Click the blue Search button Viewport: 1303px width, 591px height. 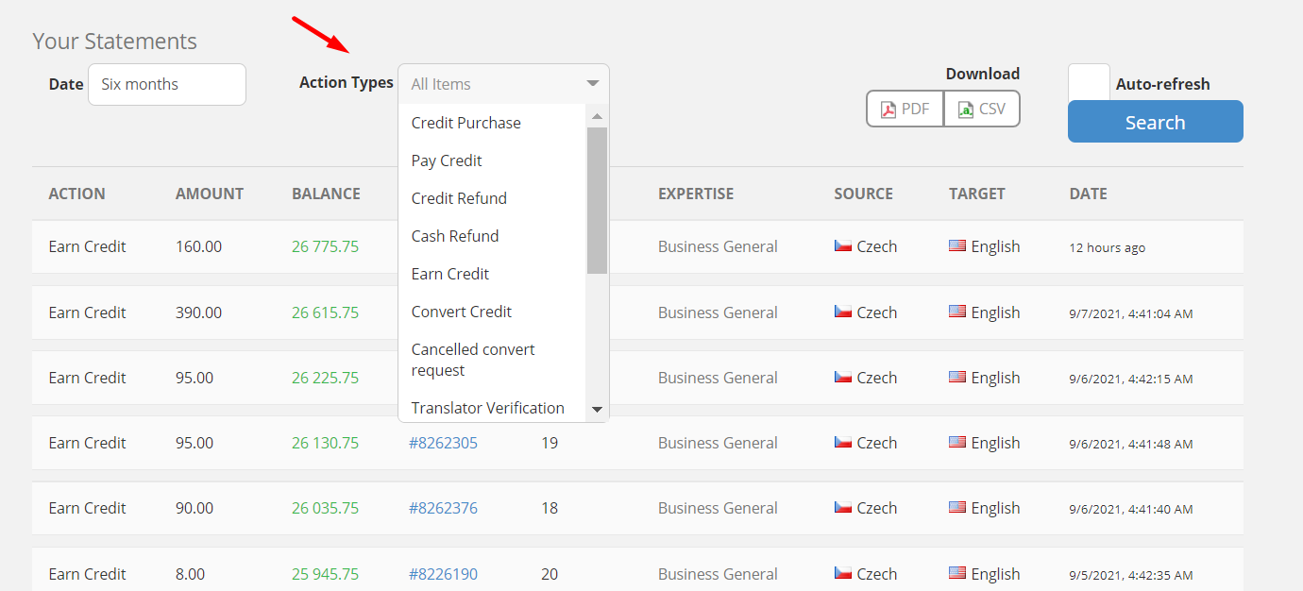pos(1155,122)
